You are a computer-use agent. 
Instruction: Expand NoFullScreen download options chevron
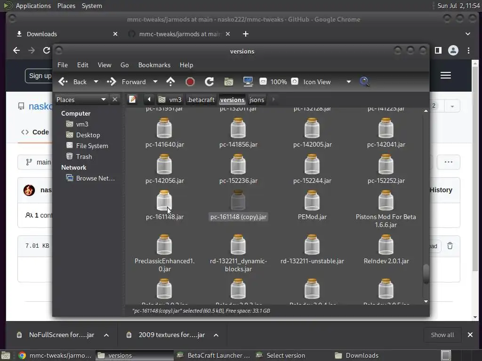click(x=106, y=335)
